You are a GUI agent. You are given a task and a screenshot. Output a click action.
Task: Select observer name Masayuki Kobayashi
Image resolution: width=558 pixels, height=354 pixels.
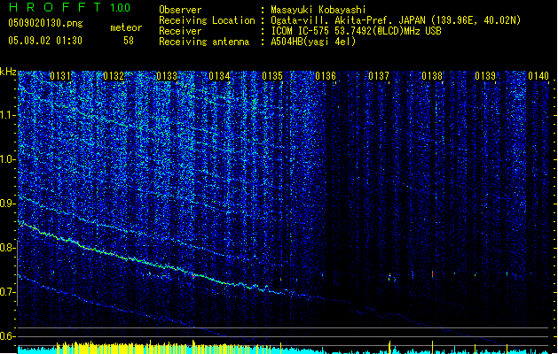[318, 10]
